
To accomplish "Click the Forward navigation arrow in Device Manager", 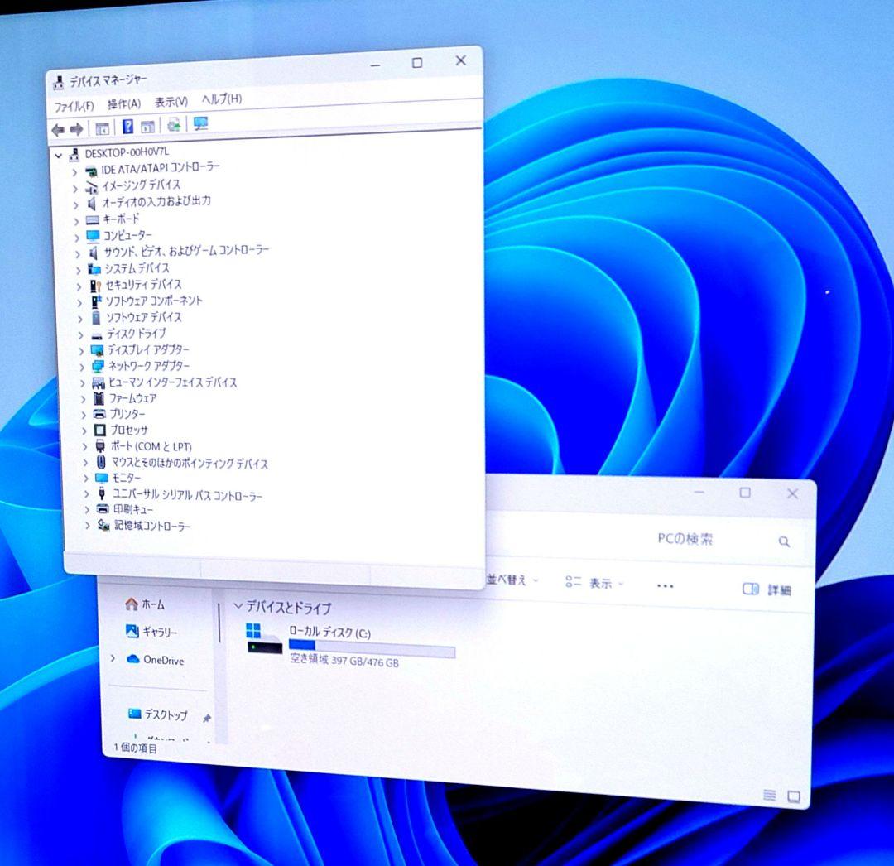I will pyautogui.click(x=77, y=128).
